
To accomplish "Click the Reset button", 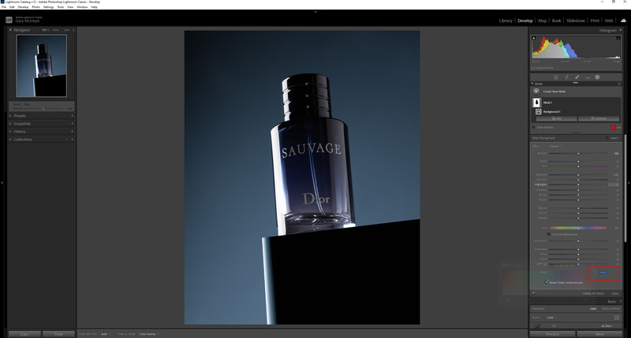I will 599,334.
